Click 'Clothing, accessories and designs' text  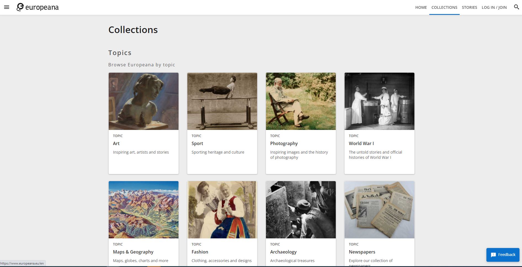pyautogui.click(x=222, y=261)
